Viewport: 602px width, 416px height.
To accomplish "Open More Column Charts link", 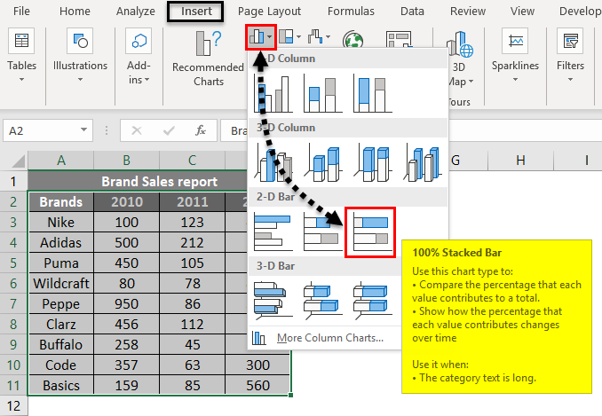I will 330,338.
